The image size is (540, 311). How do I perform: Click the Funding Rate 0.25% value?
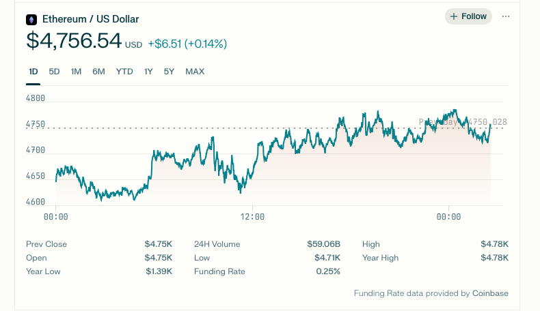(329, 271)
